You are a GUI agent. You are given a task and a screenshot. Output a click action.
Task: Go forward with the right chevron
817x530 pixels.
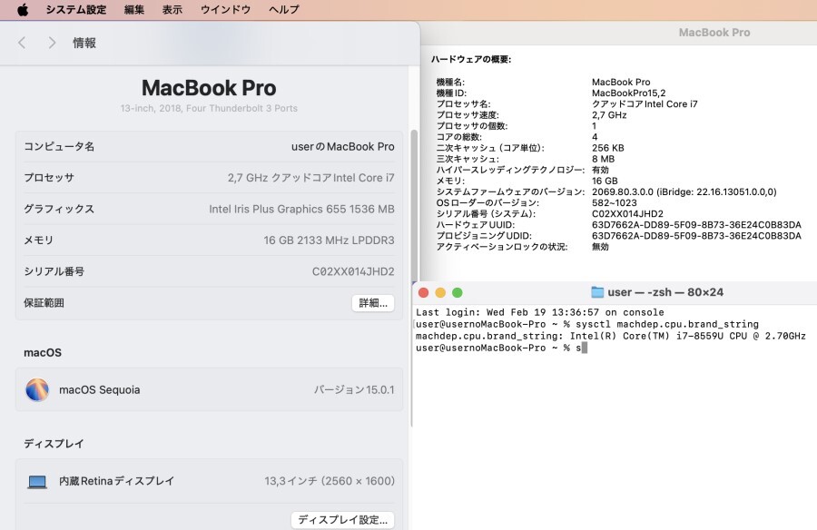52,43
